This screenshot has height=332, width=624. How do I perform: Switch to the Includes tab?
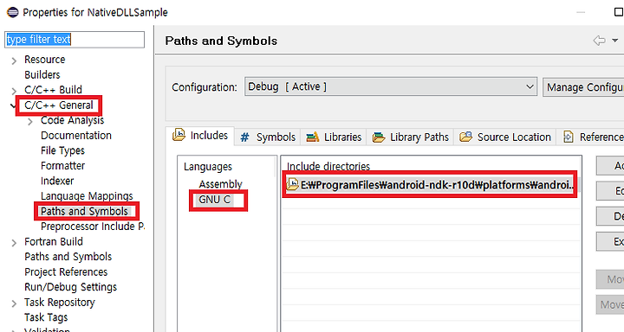tap(200, 136)
